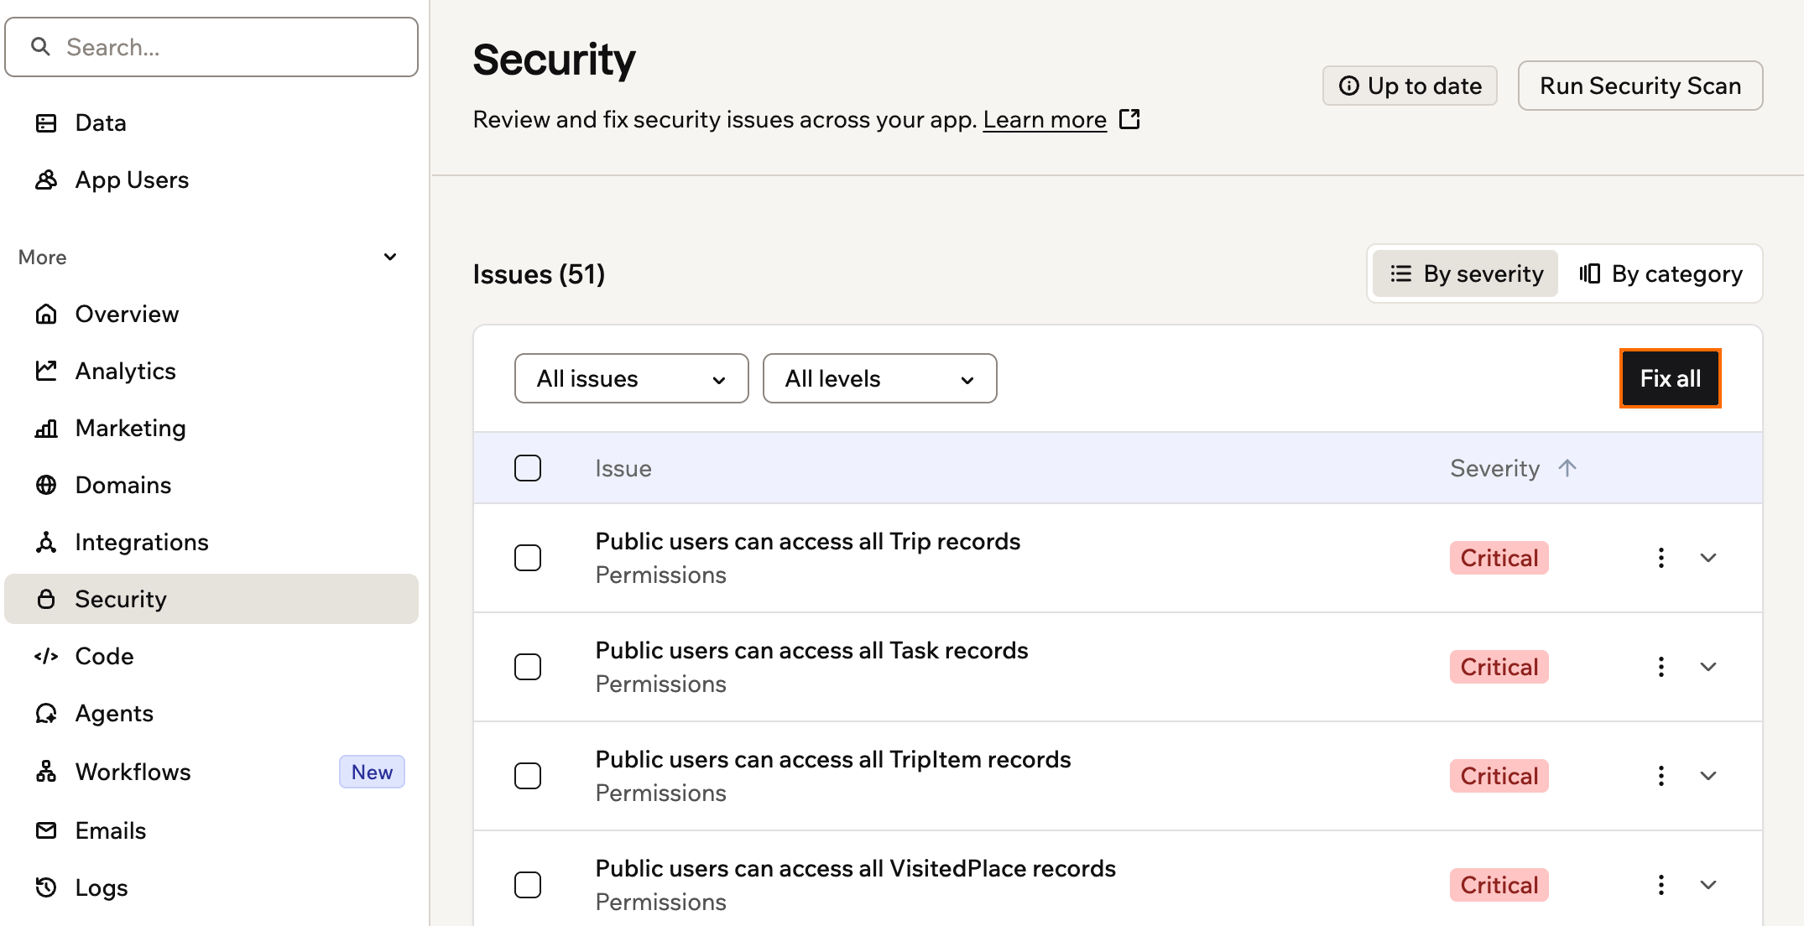The width and height of the screenshot is (1804, 926).
Task: Expand the TripItem records issue row
Action: [1708, 776]
